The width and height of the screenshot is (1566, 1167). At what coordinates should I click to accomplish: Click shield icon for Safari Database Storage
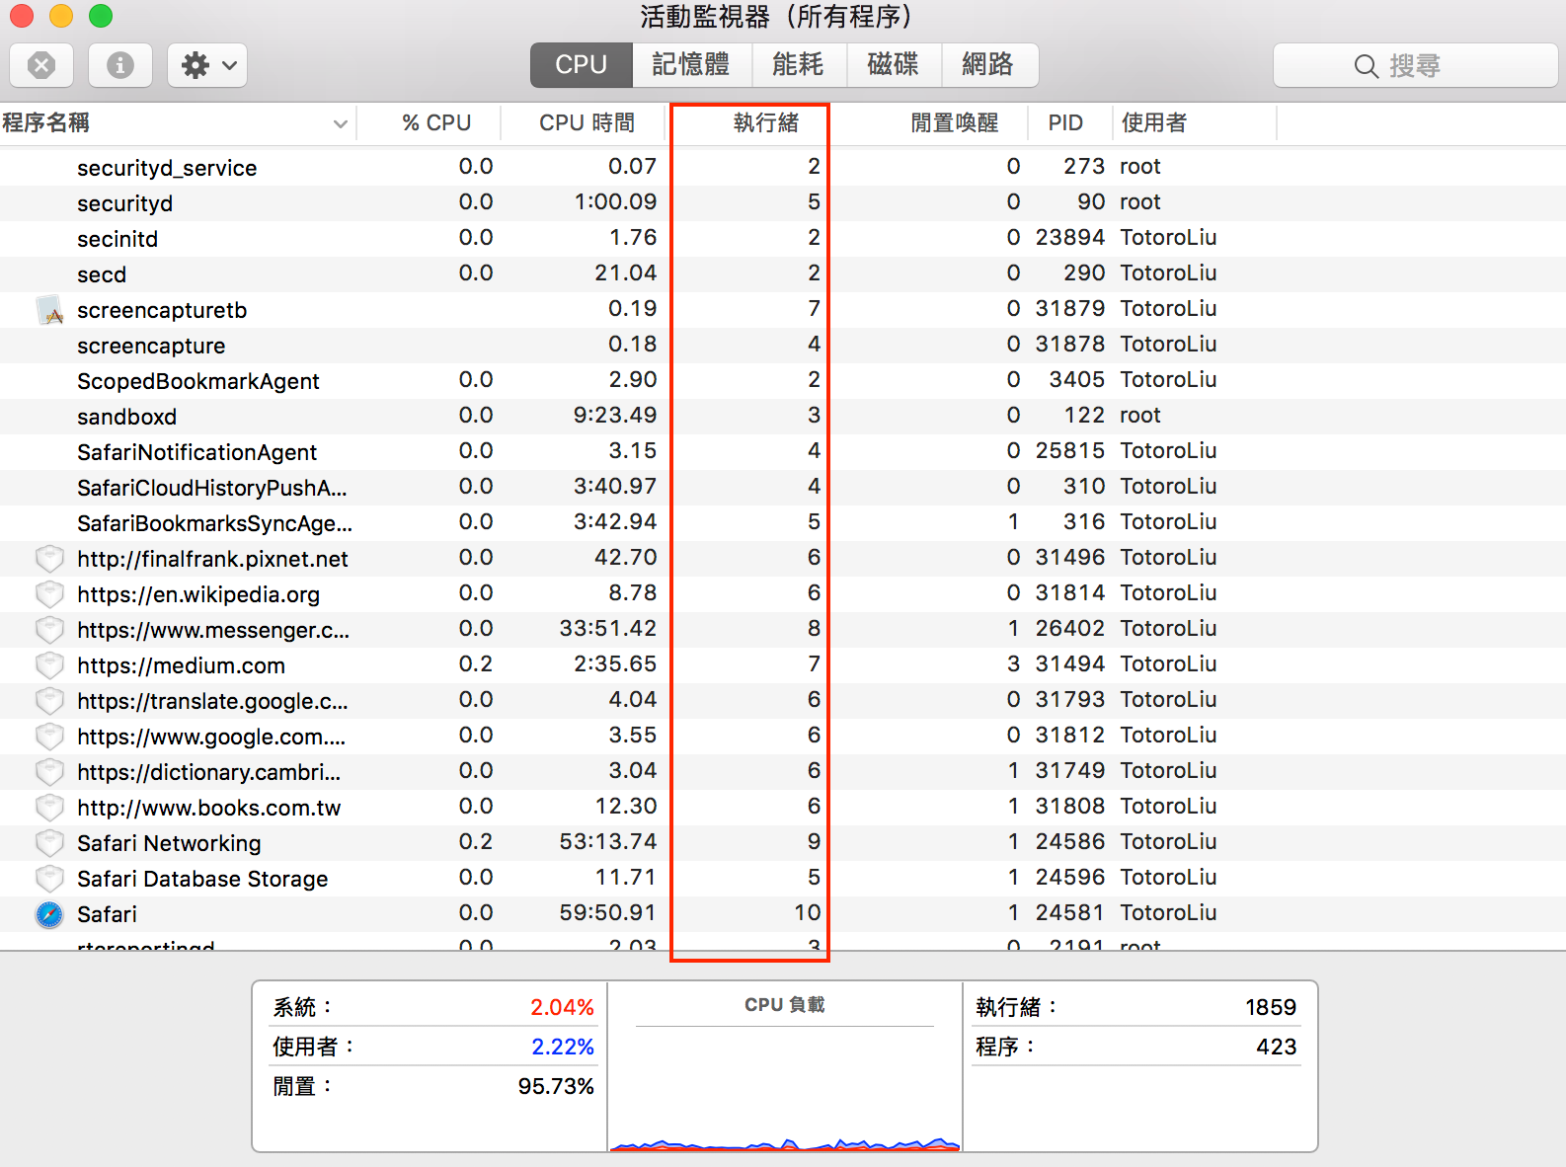(x=49, y=879)
